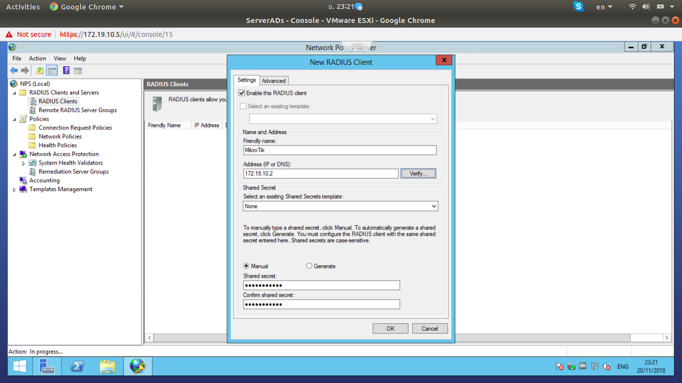
Task: Click the IP Address column header
Action: point(207,125)
